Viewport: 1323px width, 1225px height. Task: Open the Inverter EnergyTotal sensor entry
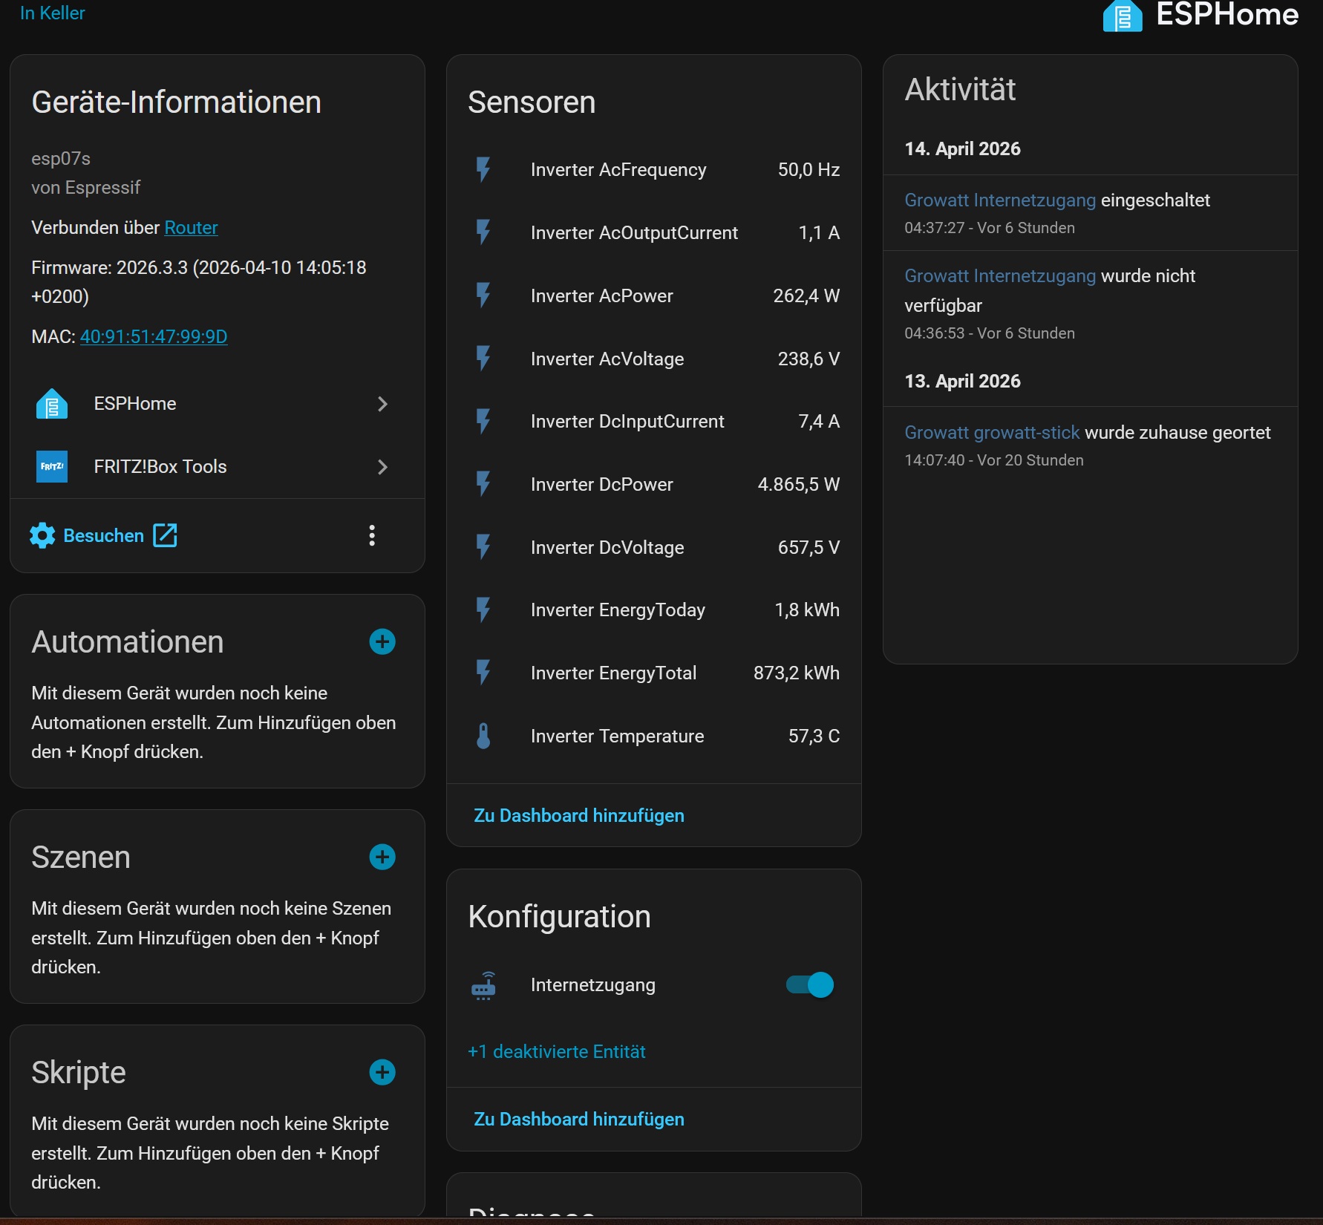point(654,673)
